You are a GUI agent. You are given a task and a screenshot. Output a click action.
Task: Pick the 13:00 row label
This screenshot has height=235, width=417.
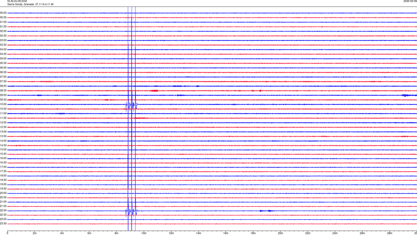coord(3,131)
